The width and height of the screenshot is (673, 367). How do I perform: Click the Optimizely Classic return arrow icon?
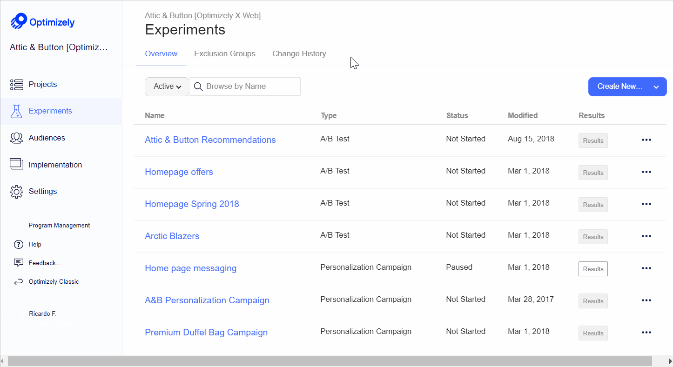tap(19, 282)
